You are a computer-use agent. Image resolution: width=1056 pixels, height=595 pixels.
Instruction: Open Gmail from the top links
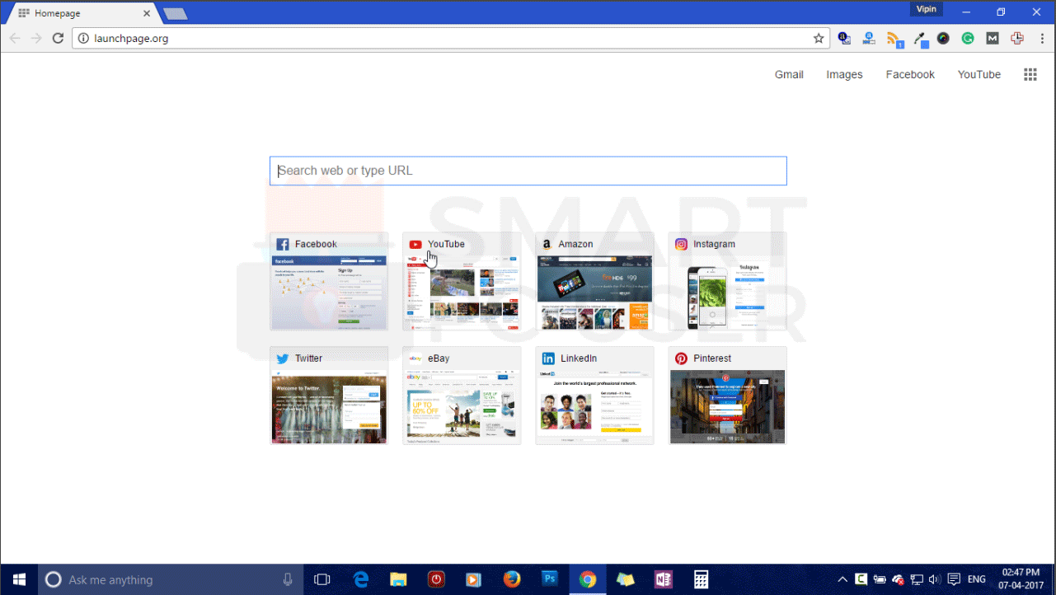pos(788,74)
